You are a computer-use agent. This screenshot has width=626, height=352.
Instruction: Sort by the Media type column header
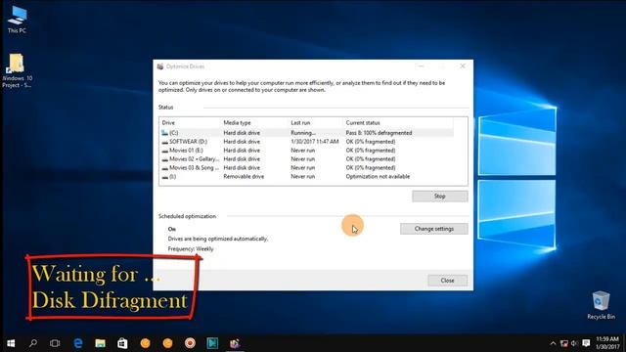(237, 123)
